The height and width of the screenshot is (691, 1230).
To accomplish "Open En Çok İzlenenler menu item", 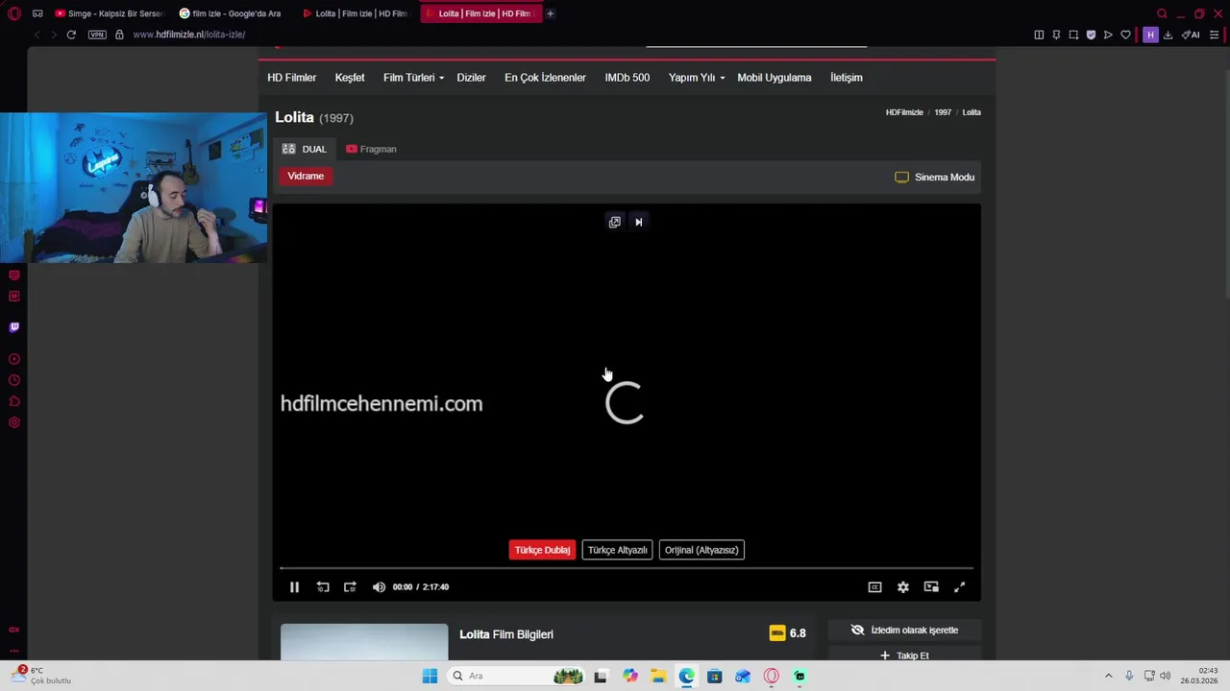I will [545, 78].
